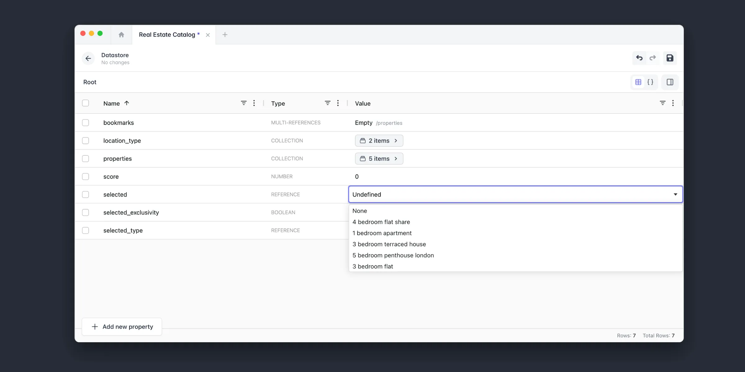This screenshot has width=745, height=372.
Task: Check the properties row checkbox
Action: [x=85, y=159]
